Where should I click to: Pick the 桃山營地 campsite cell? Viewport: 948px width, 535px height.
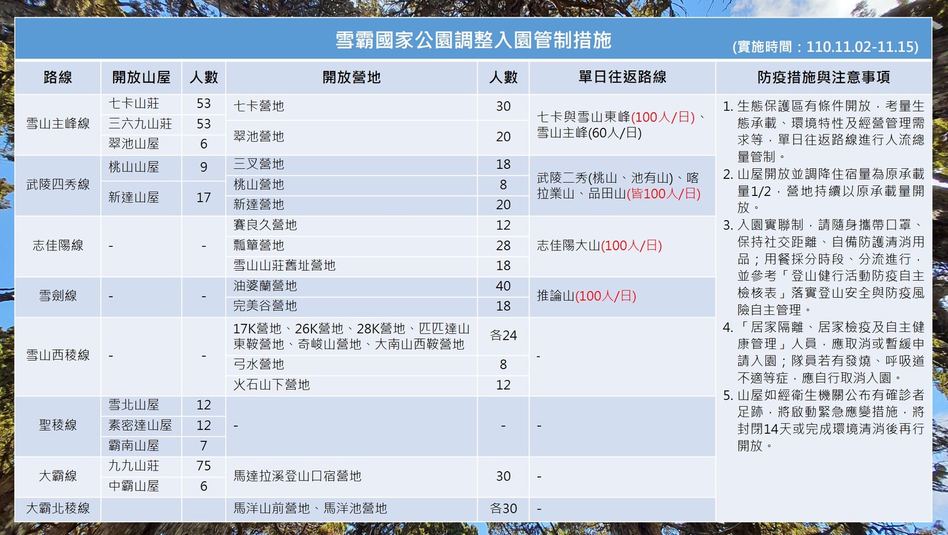[351, 185]
